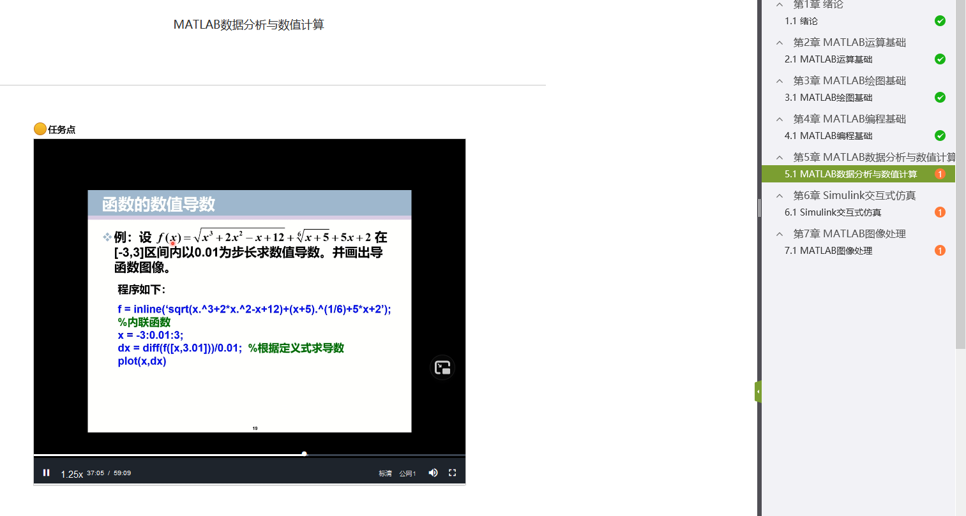The width and height of the screenshot is (966, 516).
Task: Open the 标清 quality selector
Action: [385, 473]
